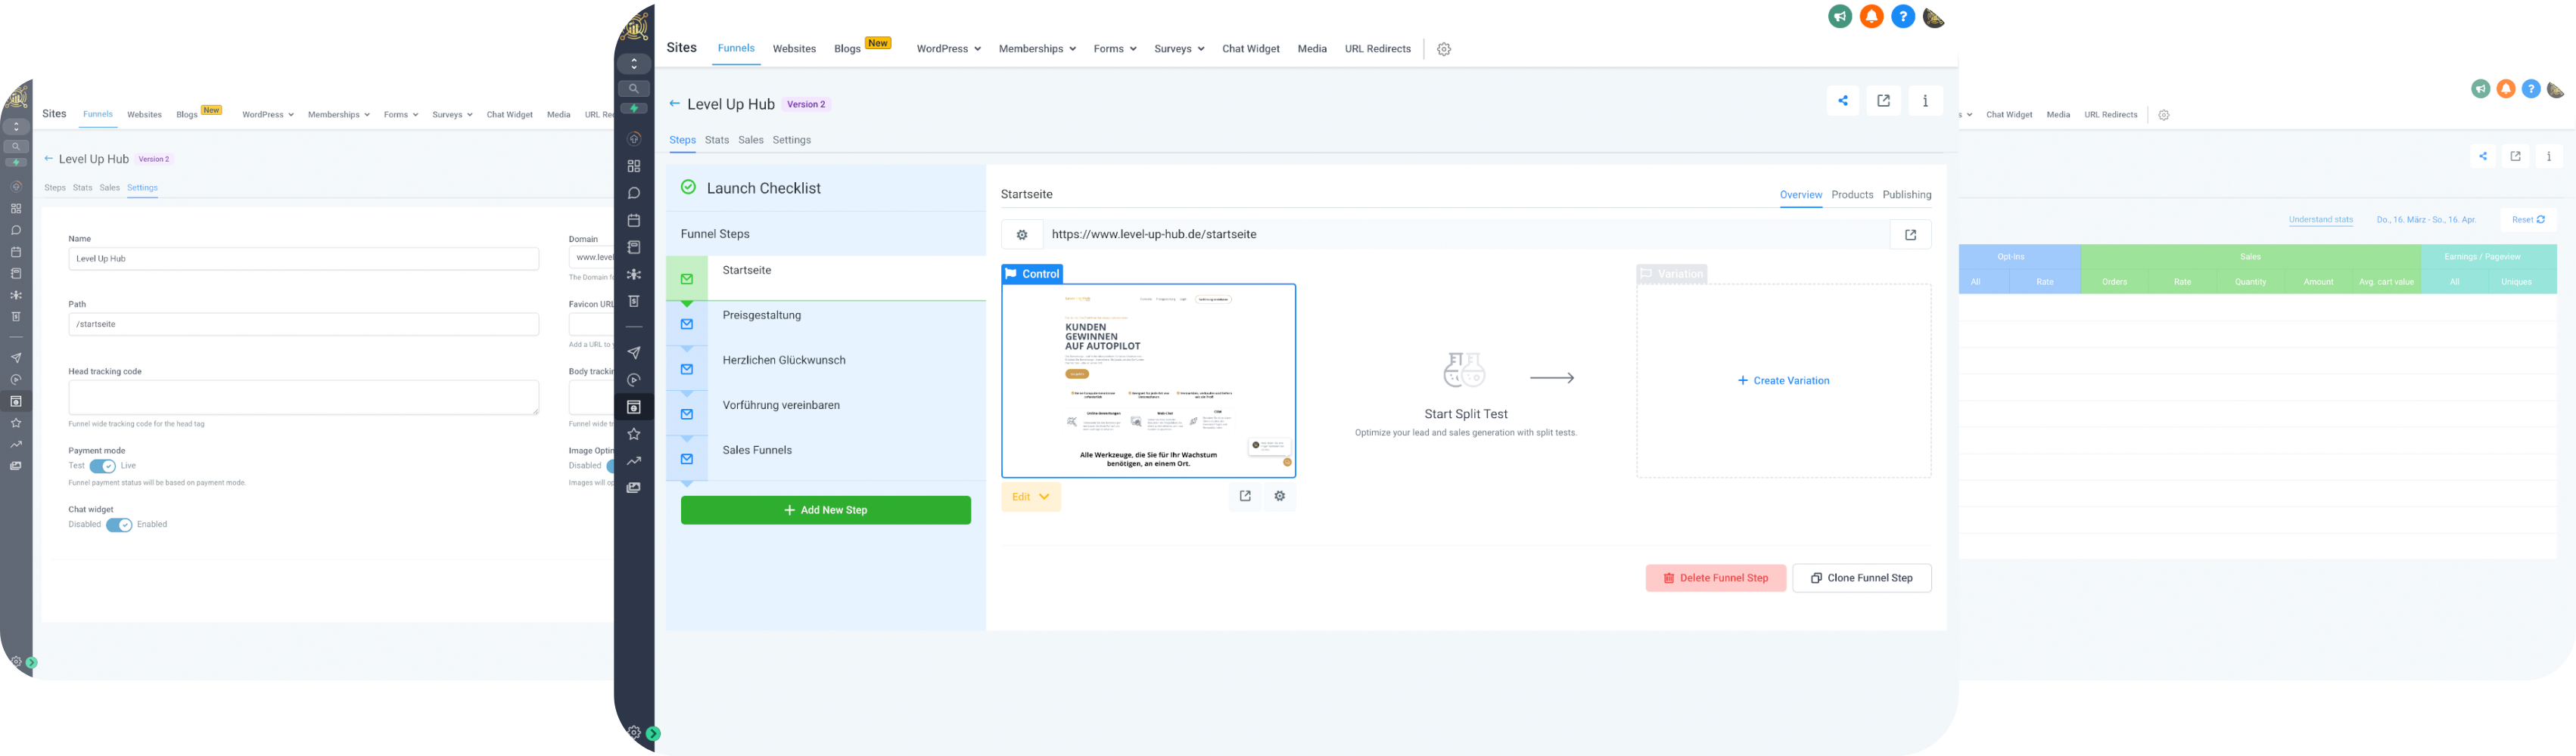The height and width of the screenshot is (756, 2576).
Task: Click the Name field in the left Settings window
Action: [304, 259]
